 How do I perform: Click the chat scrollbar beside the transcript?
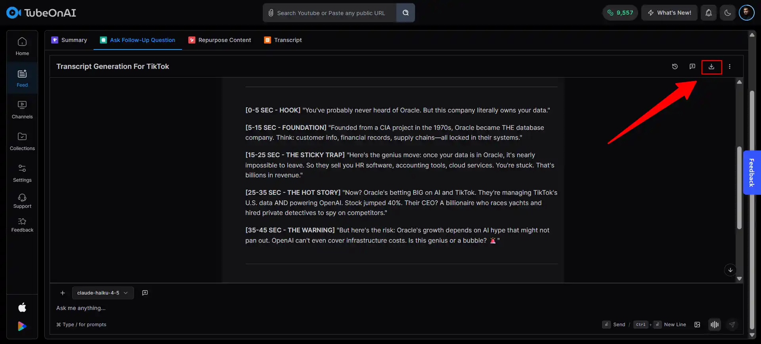coord(739,188)
